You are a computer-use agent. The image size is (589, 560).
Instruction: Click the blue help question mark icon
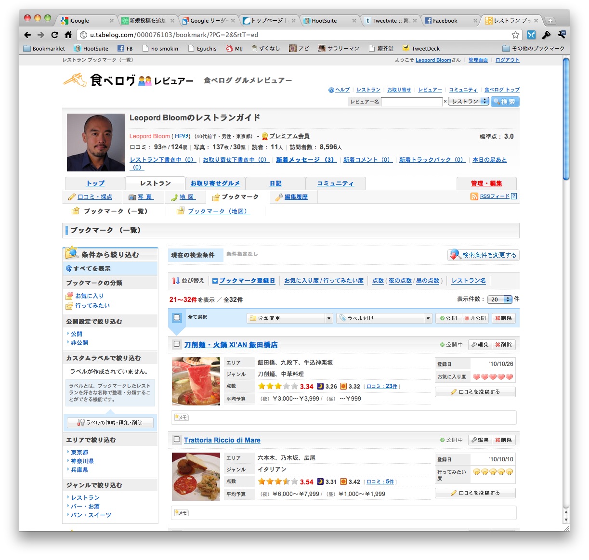(331, 90)
